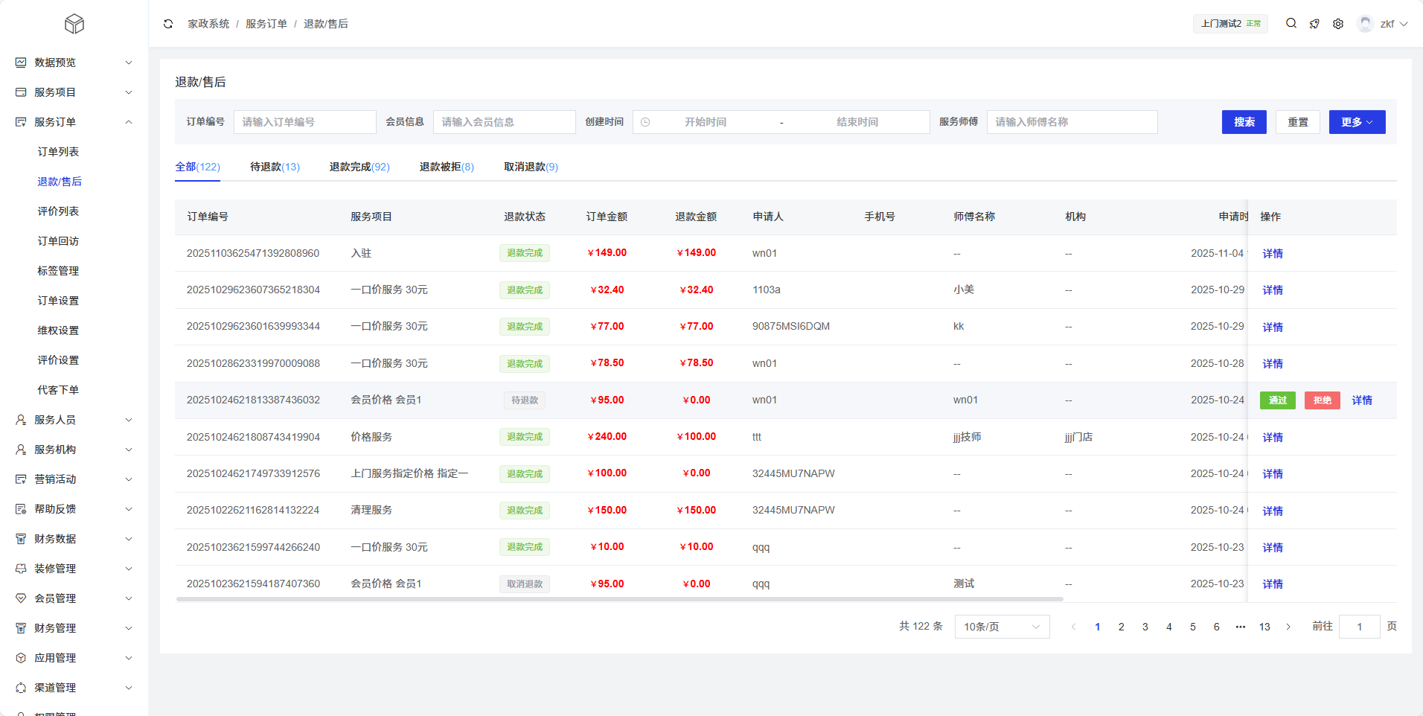Click the zkf user avatar
The width and height of the screenshot is (1423, 716).
1365,24
